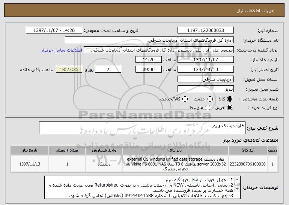This screenshot has height=205, width=289.
Task: Click the general description field هارد دیسک و رم
Action: pos(142,128)
